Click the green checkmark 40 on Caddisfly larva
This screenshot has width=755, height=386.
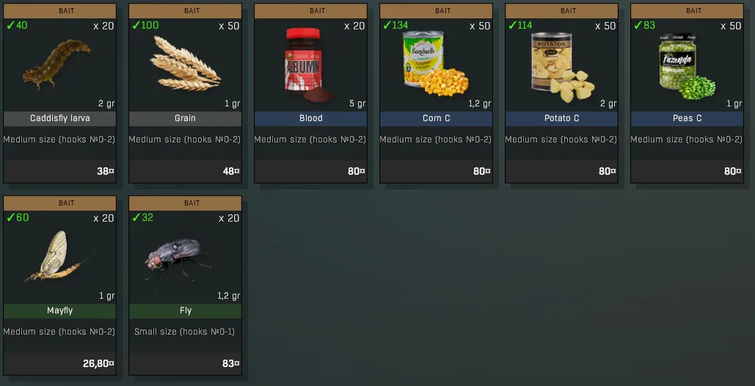[x=17, y=25]
